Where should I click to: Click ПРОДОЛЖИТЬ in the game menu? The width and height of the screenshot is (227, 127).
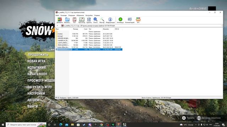[38, 55]
